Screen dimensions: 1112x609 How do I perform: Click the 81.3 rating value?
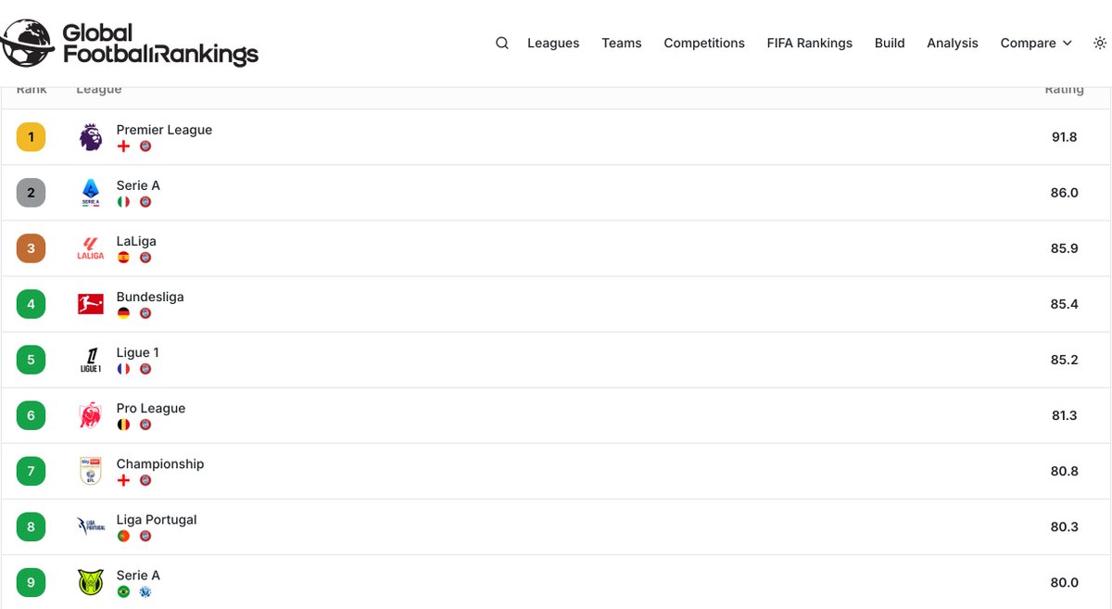pos(1064,415)
